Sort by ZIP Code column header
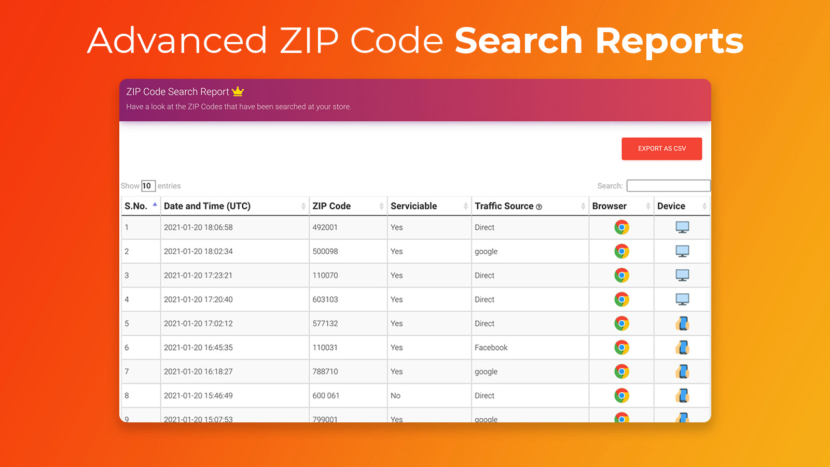This screenshot has width=830, height=467. point(332,206)
